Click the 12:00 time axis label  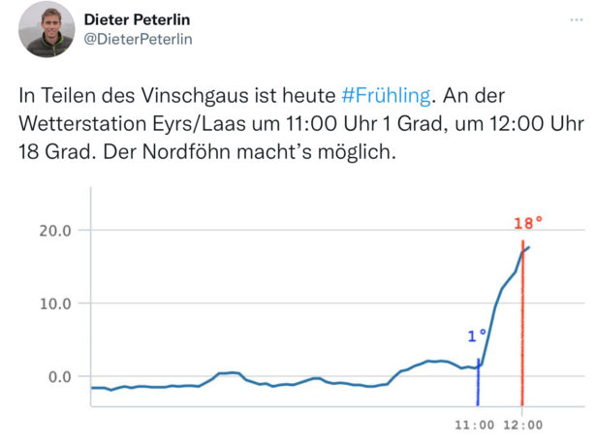click(523, 425)
